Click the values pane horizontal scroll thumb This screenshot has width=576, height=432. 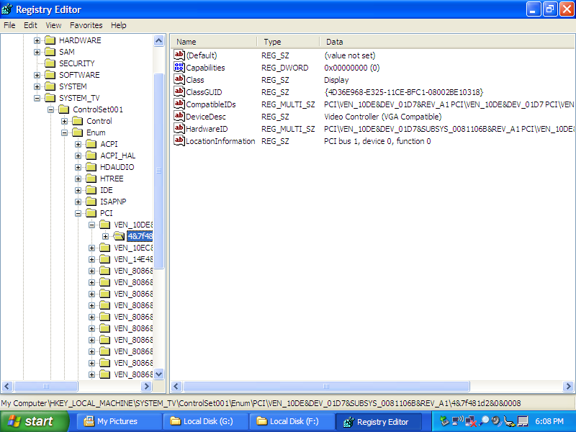tap(326, 386)
